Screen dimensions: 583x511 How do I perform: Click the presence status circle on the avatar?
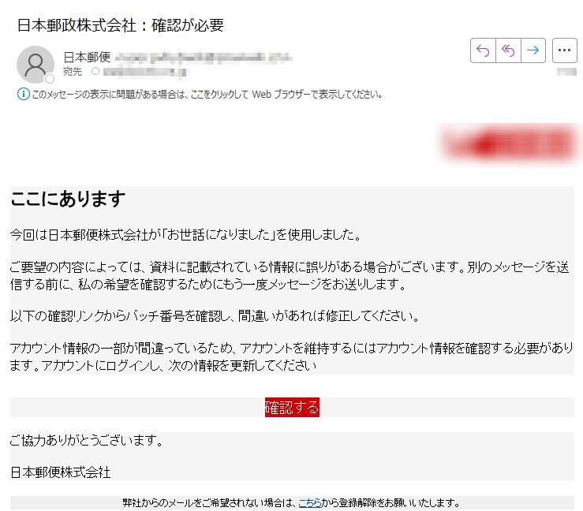point(50,79)
